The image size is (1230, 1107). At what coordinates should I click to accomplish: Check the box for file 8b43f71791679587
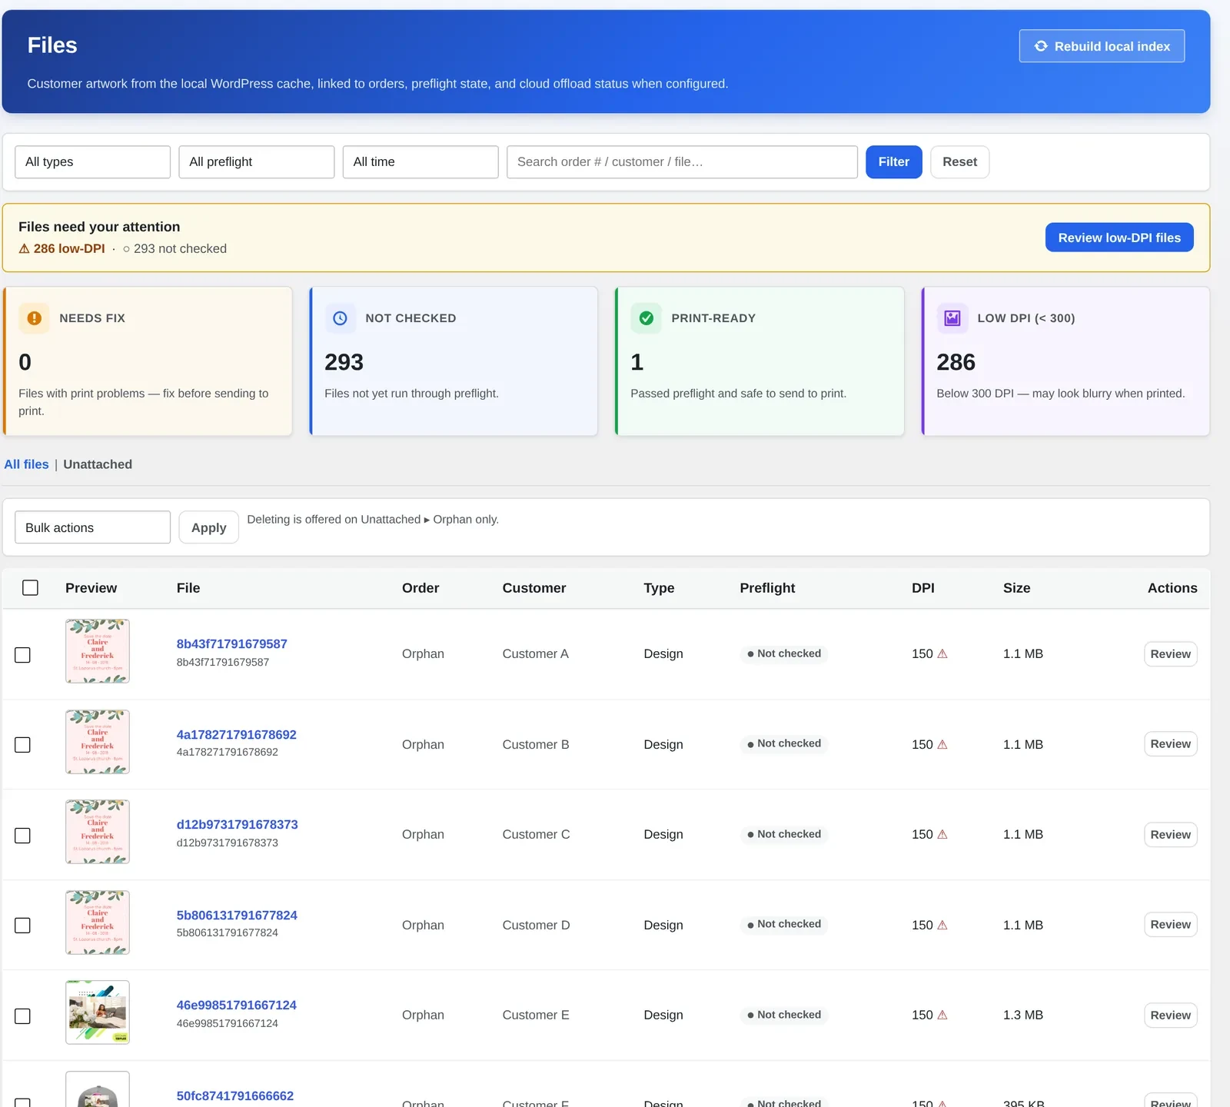[23, 655]
